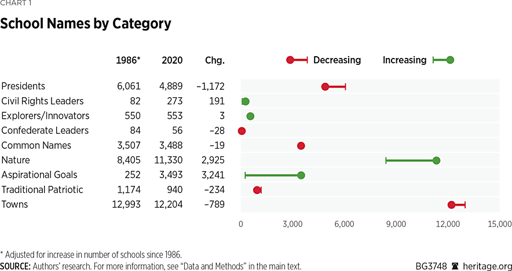512x271 pixels.
Task: Click the Civil Rights Leaders green dot
Action: (x=245, y=101)
